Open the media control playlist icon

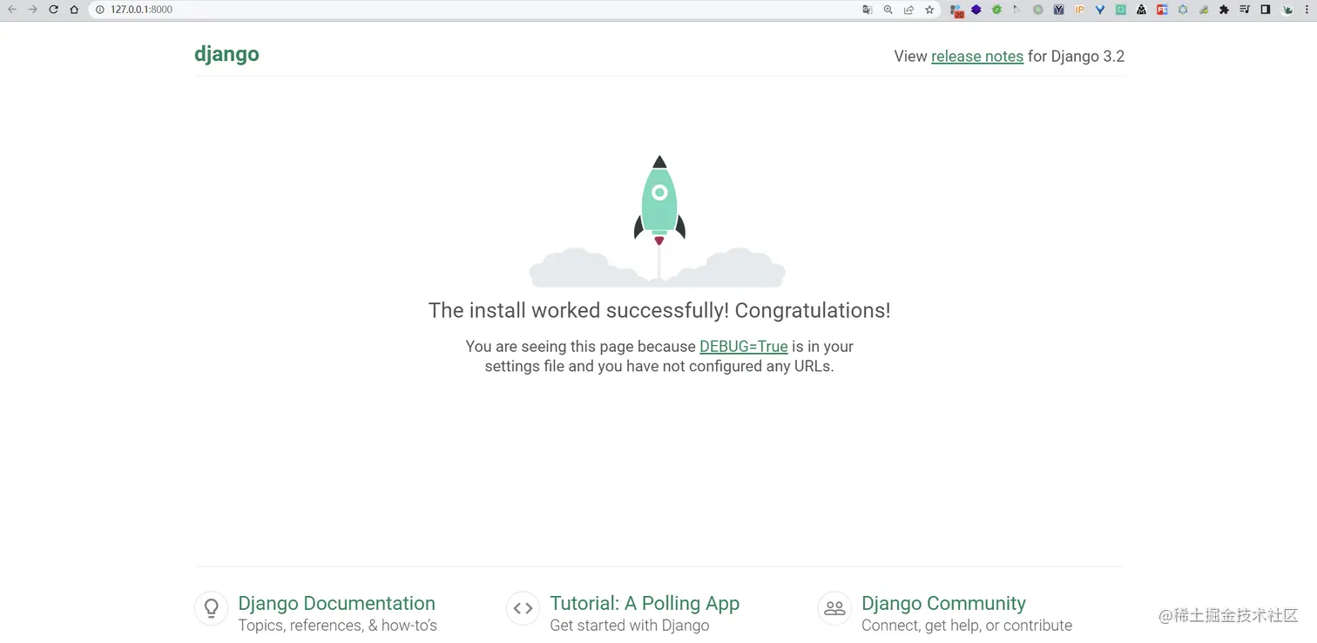(1245, 10)
